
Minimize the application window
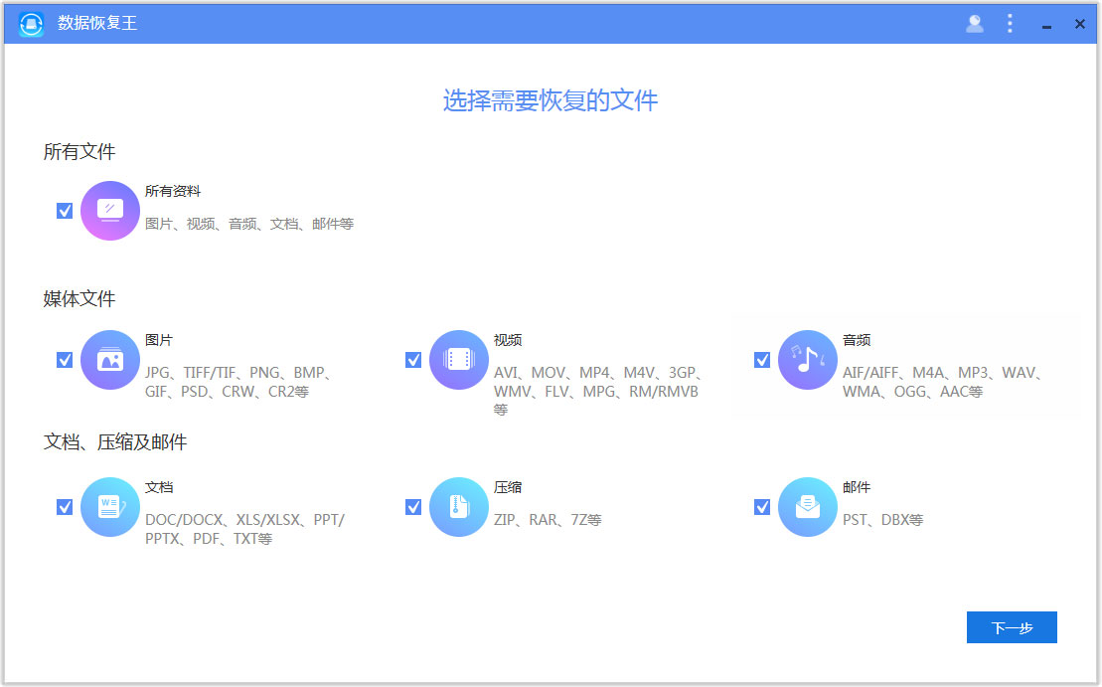point(1045,23)
